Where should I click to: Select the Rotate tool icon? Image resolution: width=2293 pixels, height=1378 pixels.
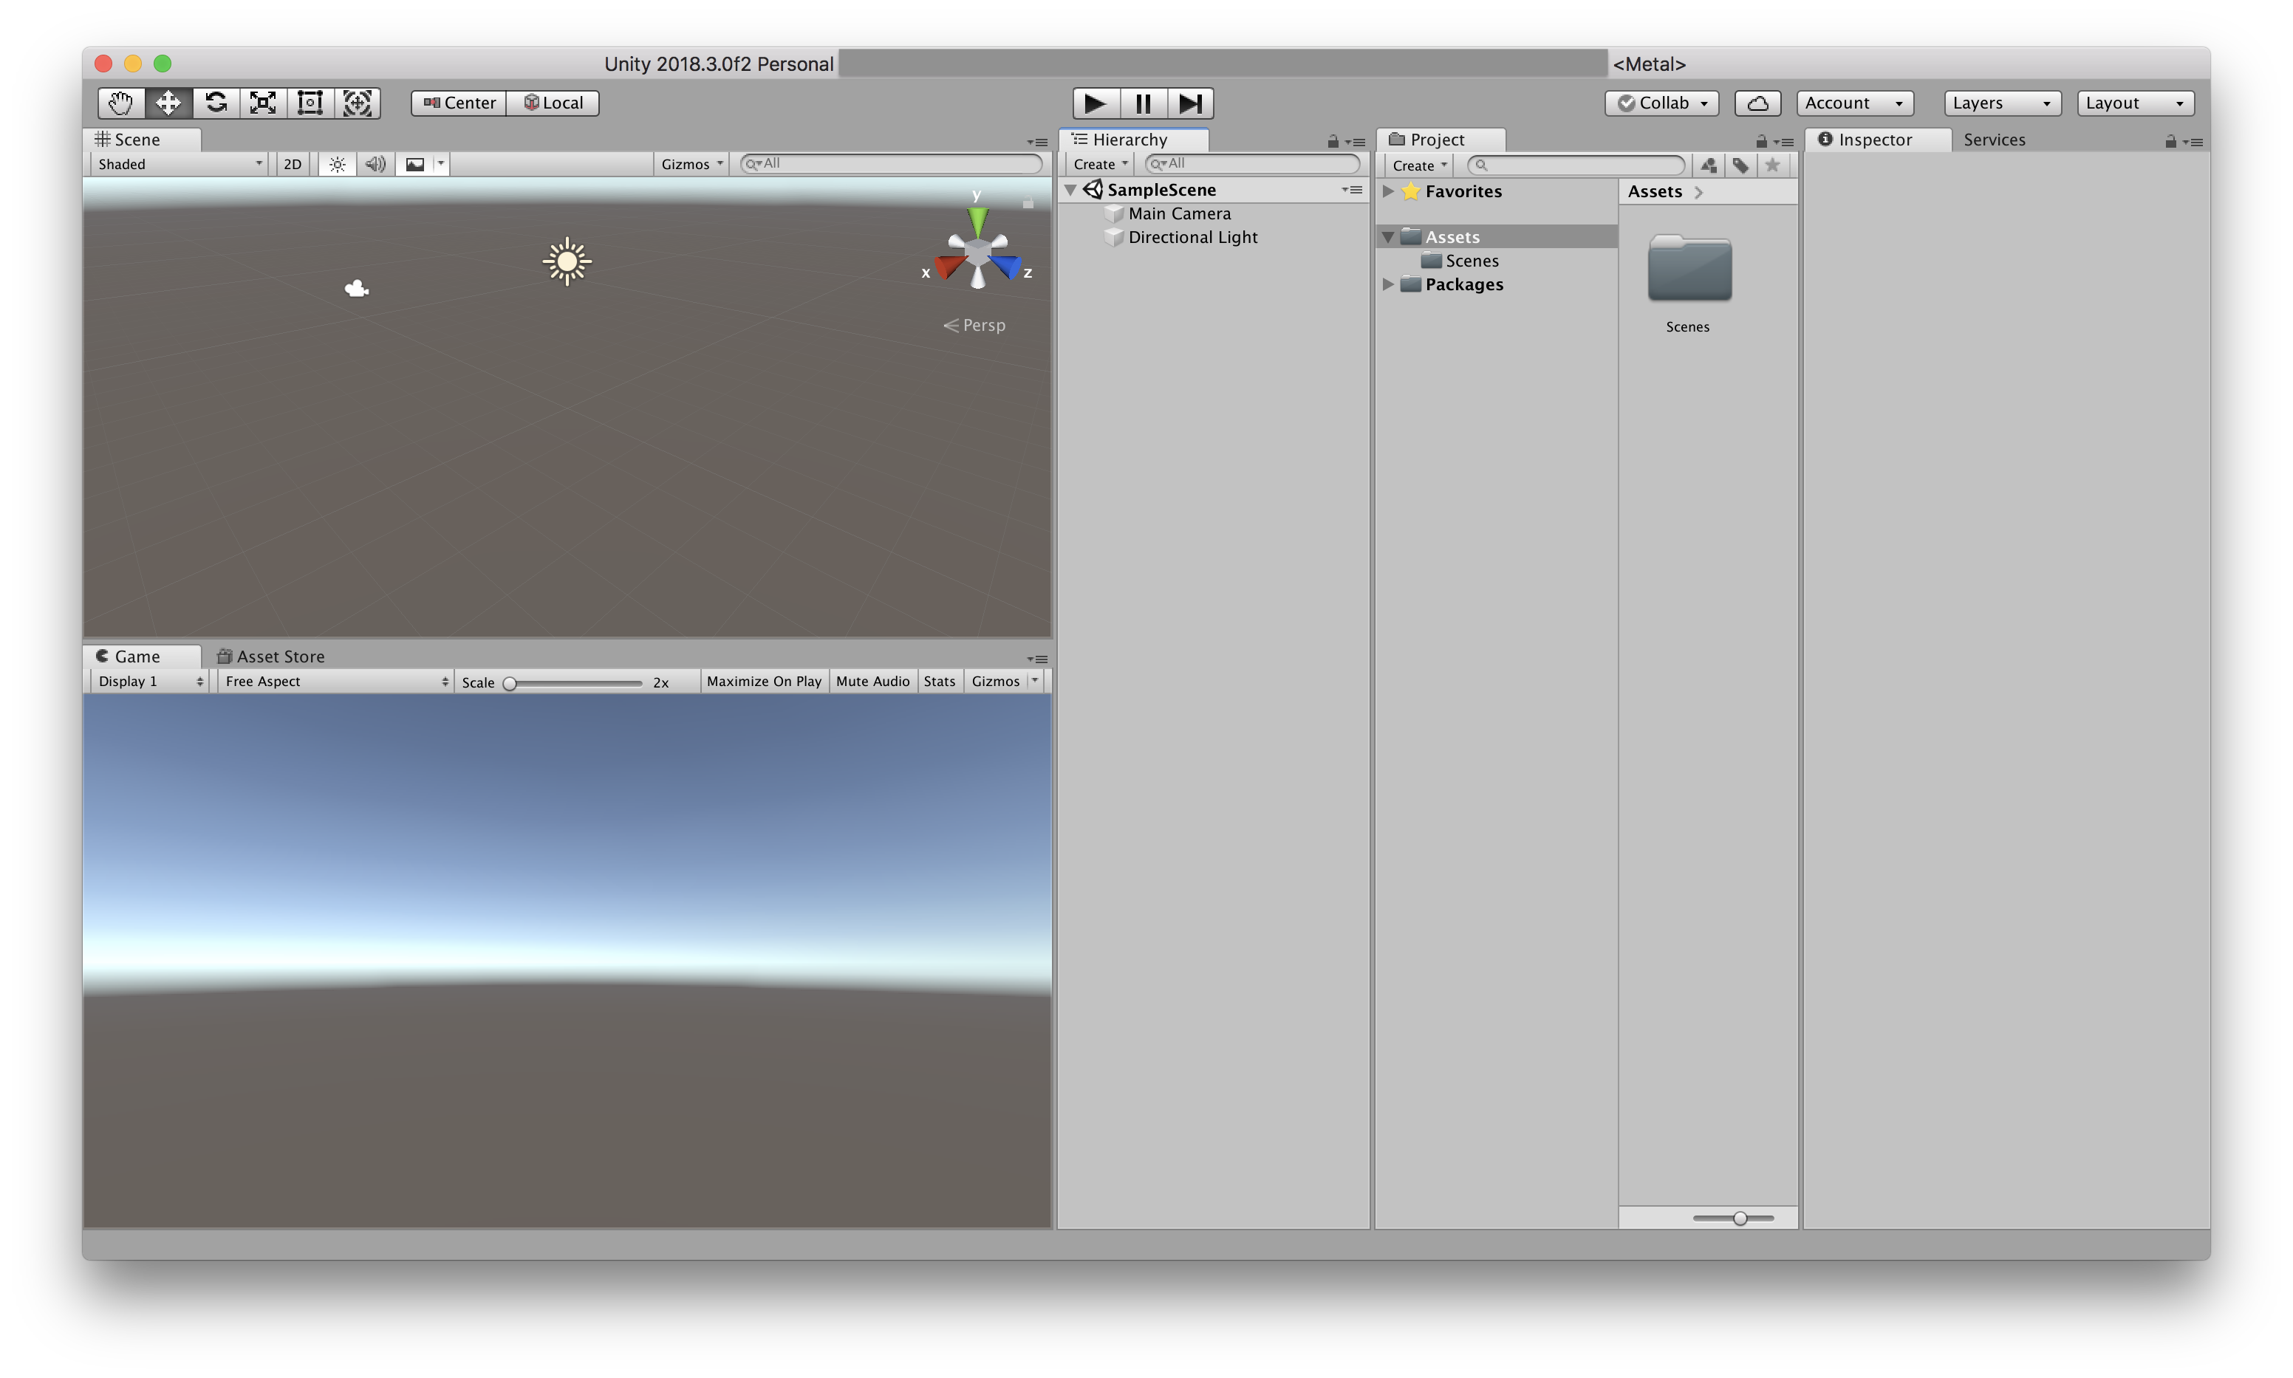pos(216,103)
